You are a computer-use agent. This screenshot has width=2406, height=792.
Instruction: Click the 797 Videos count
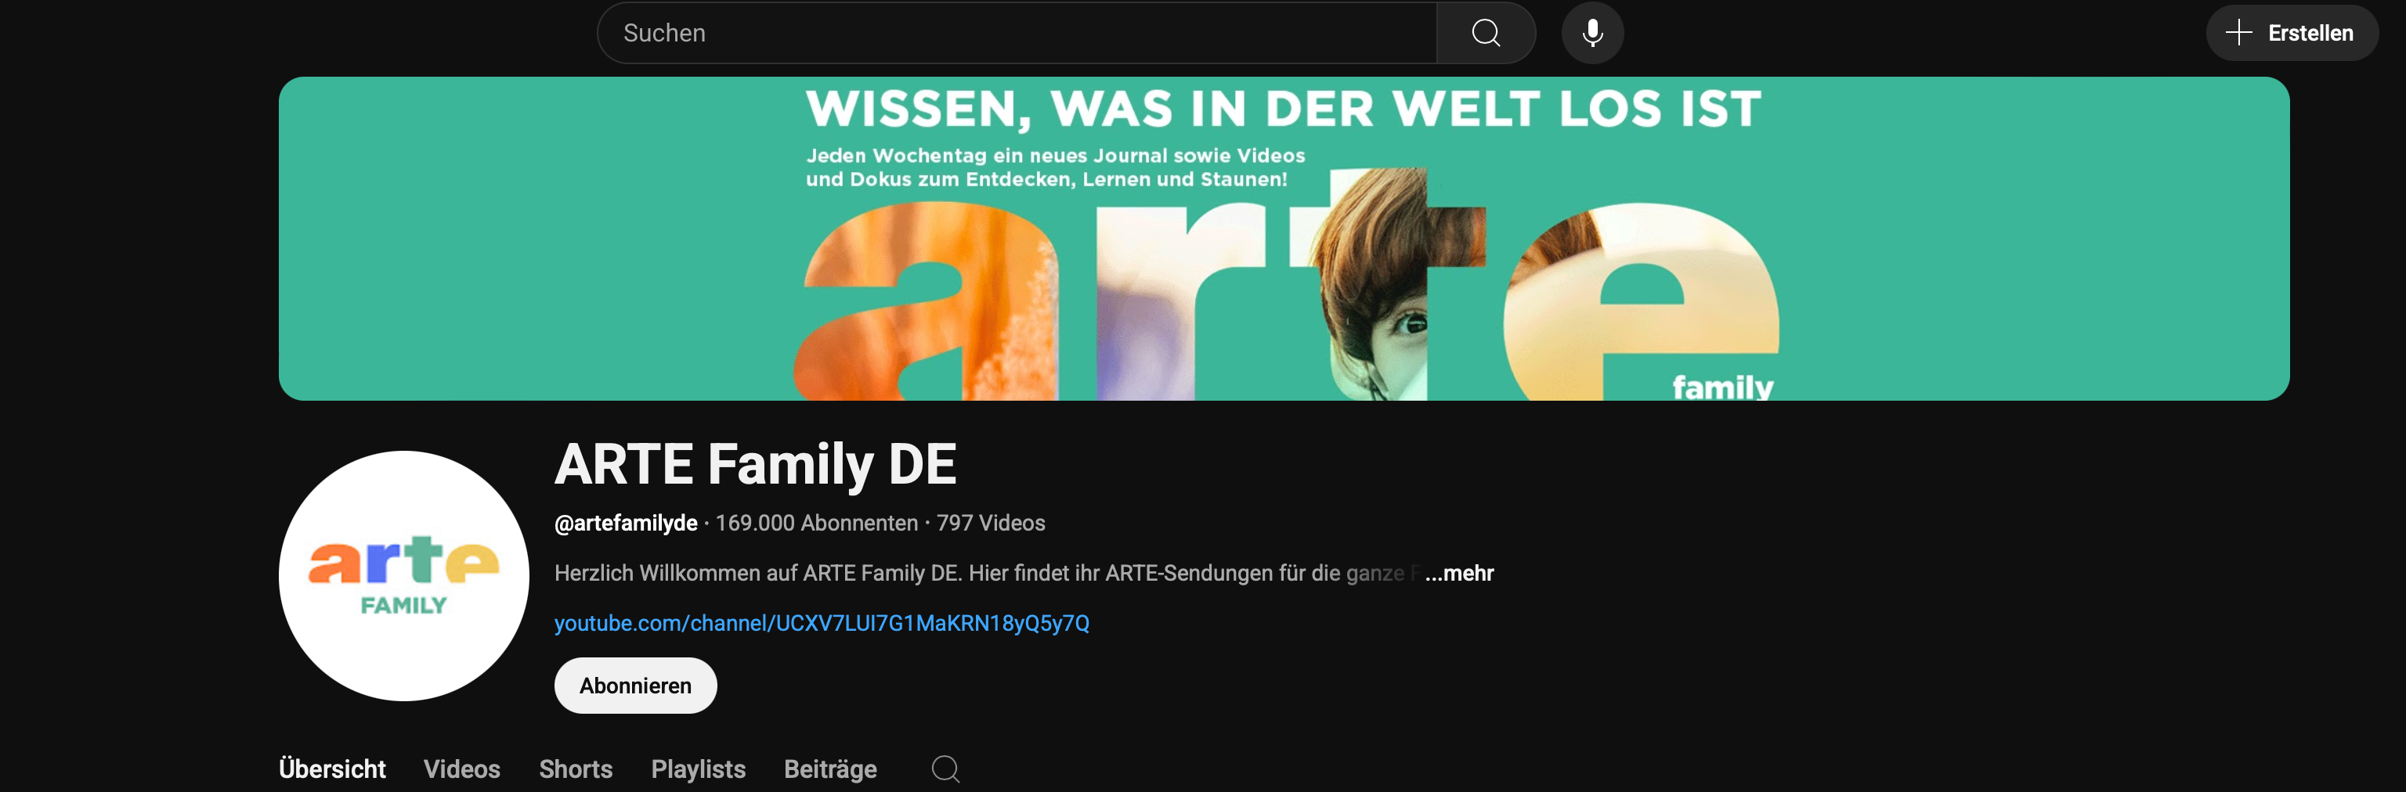coord(990,524)
